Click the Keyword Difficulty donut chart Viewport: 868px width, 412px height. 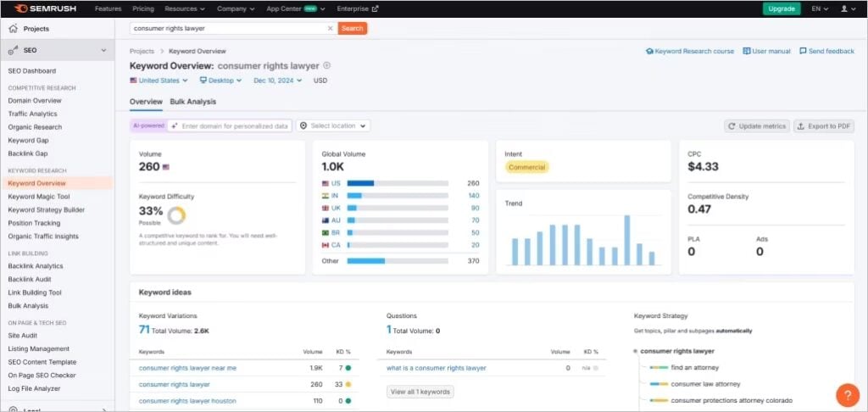[176, 215]
